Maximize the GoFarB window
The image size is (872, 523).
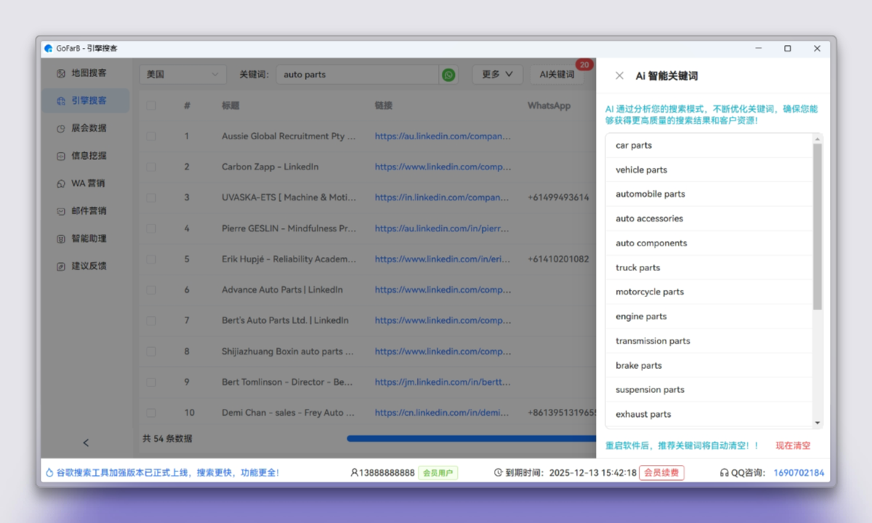(788, 49)
